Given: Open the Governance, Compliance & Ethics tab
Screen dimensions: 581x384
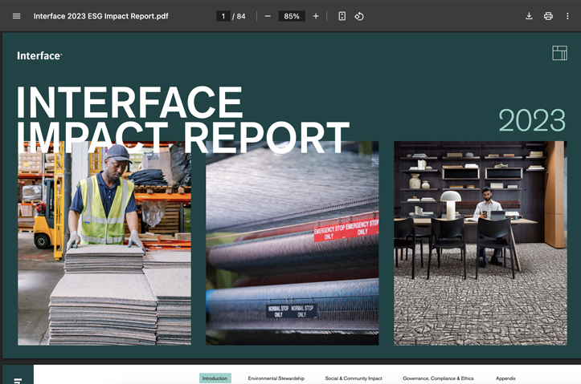Looking at the screenshot, I should tap(438, 378).
